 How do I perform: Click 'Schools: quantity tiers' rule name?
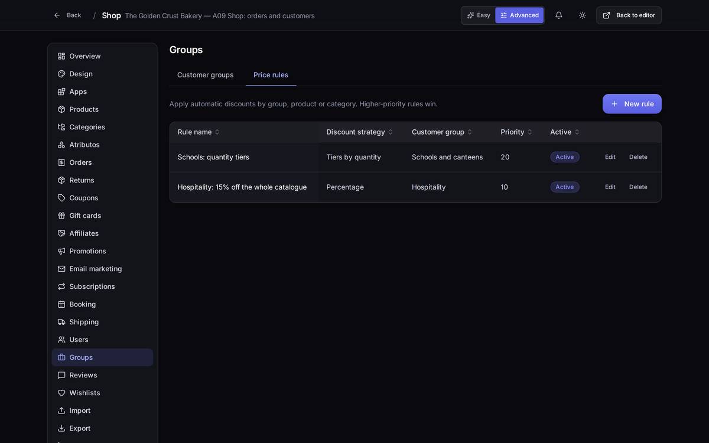point(213,157)
